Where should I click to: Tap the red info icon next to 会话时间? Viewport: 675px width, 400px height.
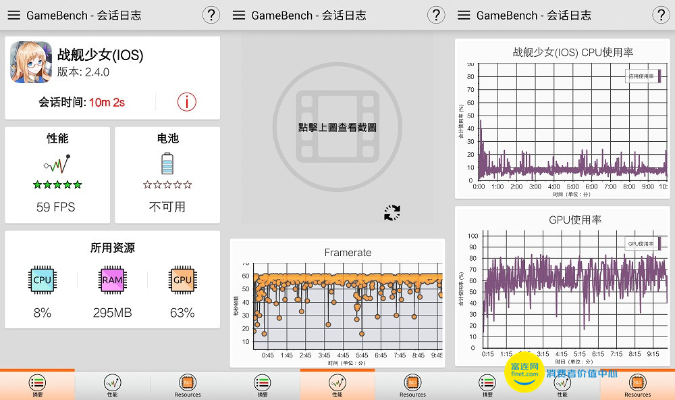click(x=186, y=102)
